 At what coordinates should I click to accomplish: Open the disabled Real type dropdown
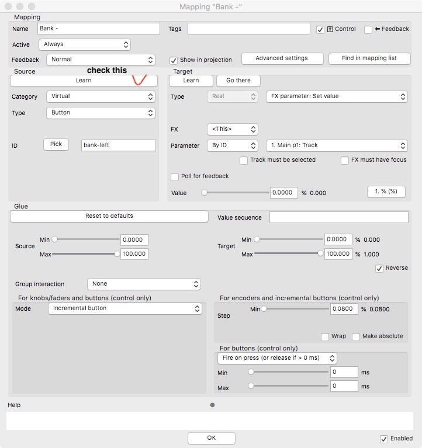233,96
